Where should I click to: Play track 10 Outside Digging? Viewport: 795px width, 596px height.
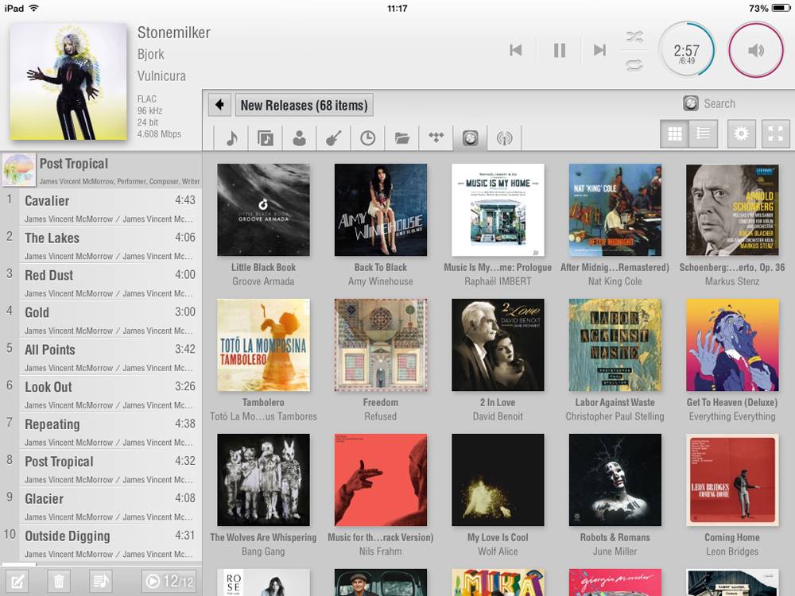tap(102, 544)
